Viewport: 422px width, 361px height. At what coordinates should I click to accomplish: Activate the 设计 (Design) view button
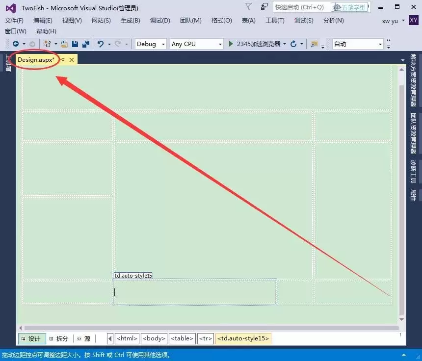click(x=31, y=338)
